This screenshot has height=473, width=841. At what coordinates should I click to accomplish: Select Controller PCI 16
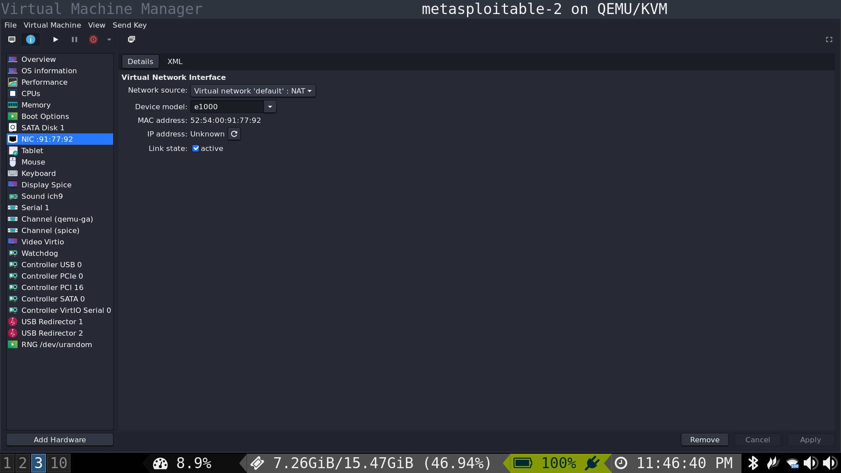coord(60,287)
